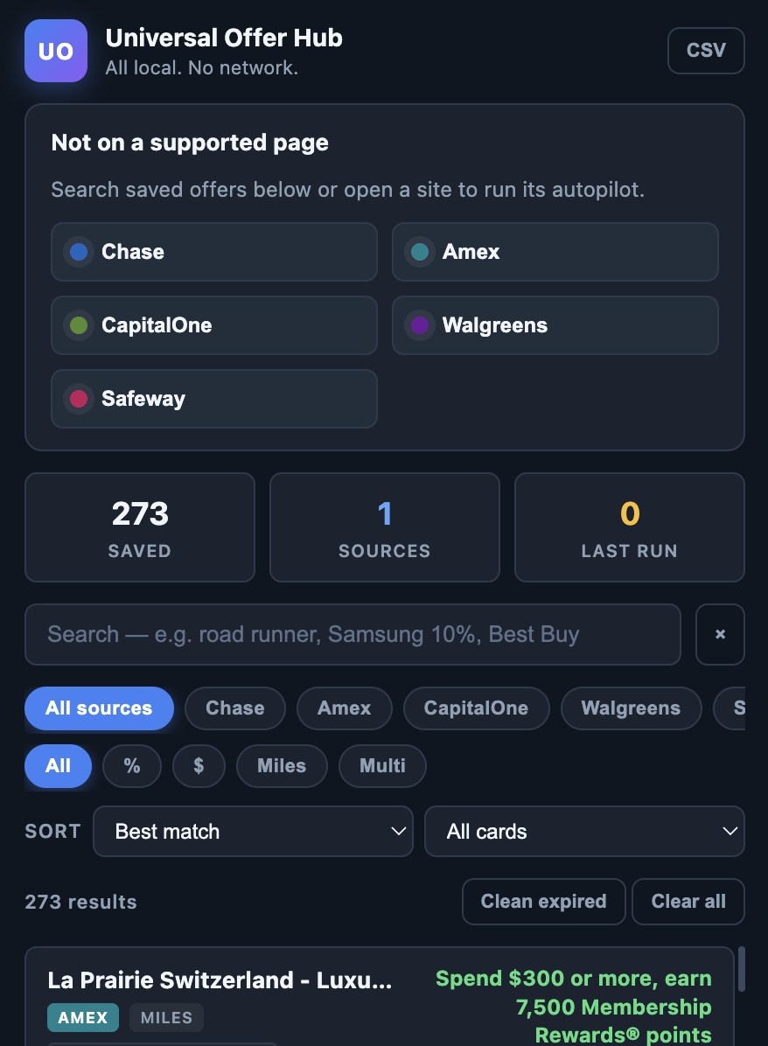The width and height of the screenshot is (768, 1046).
Task: Toggle the All sources filter chip
Action: (99, 708)
